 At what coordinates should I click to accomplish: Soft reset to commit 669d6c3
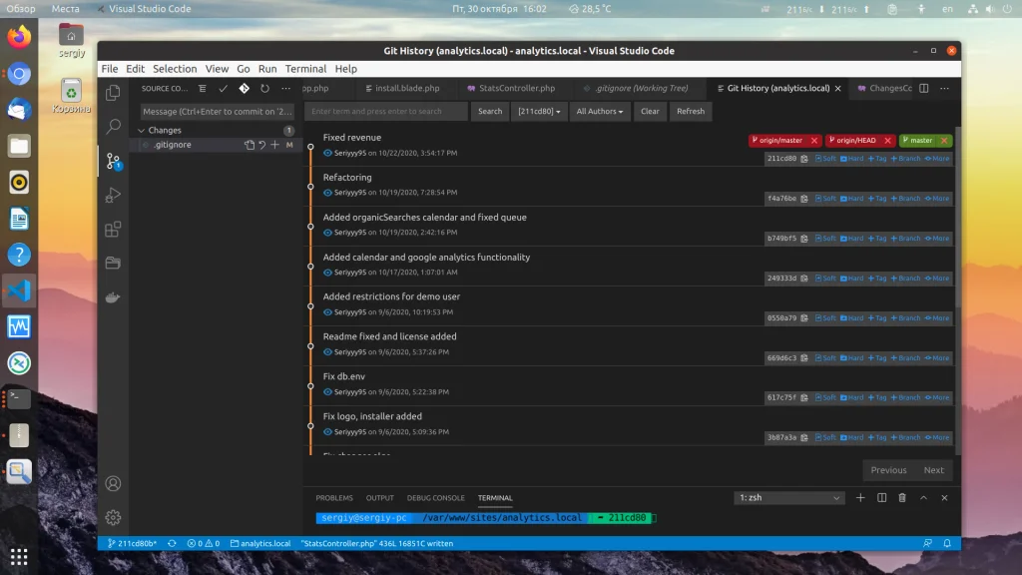(825, 358)
